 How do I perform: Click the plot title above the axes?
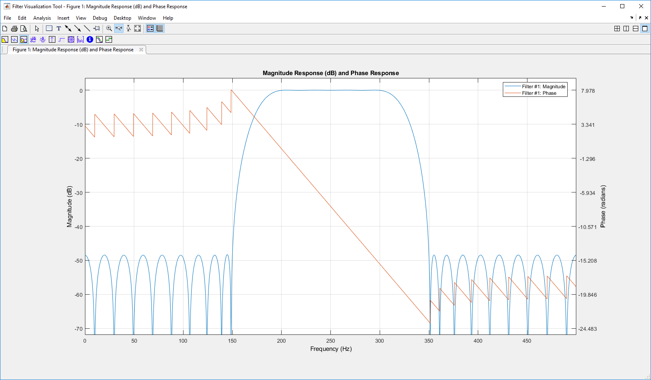331,73
